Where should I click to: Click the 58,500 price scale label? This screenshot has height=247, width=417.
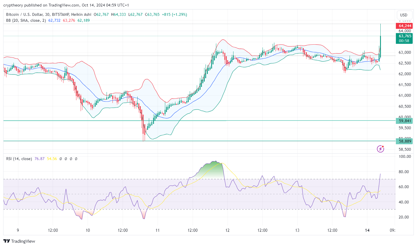coord(405,149)
